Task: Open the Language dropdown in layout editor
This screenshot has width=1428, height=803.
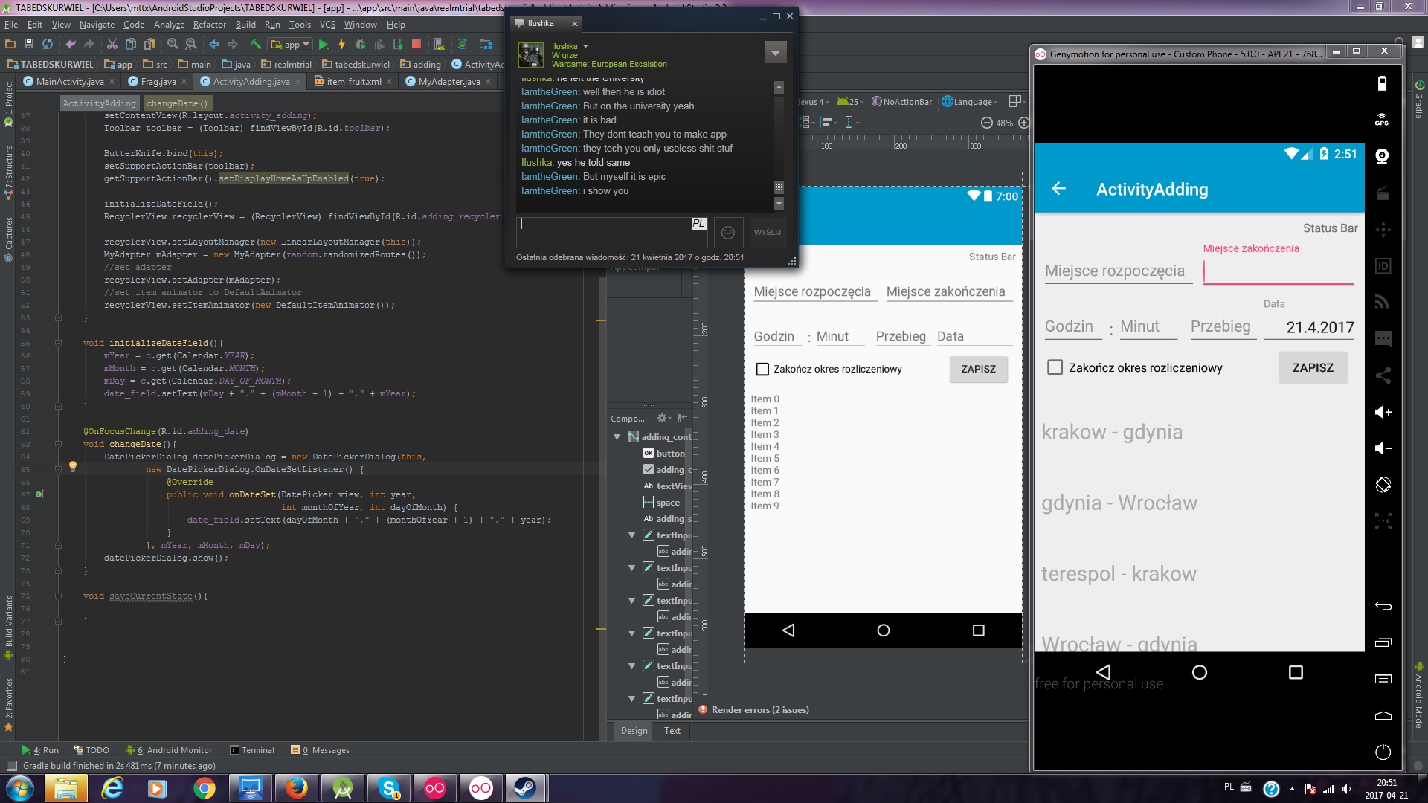Action: 970,102
